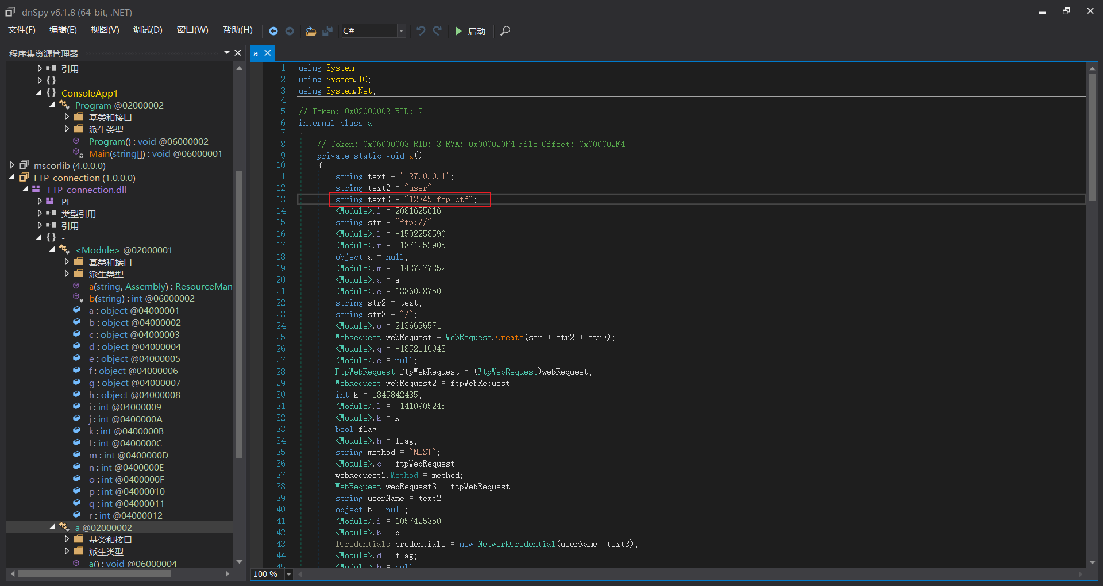Click the FTP_connection assembly icon
This screenshot has width=1103, height=586.
click(24, 177)
